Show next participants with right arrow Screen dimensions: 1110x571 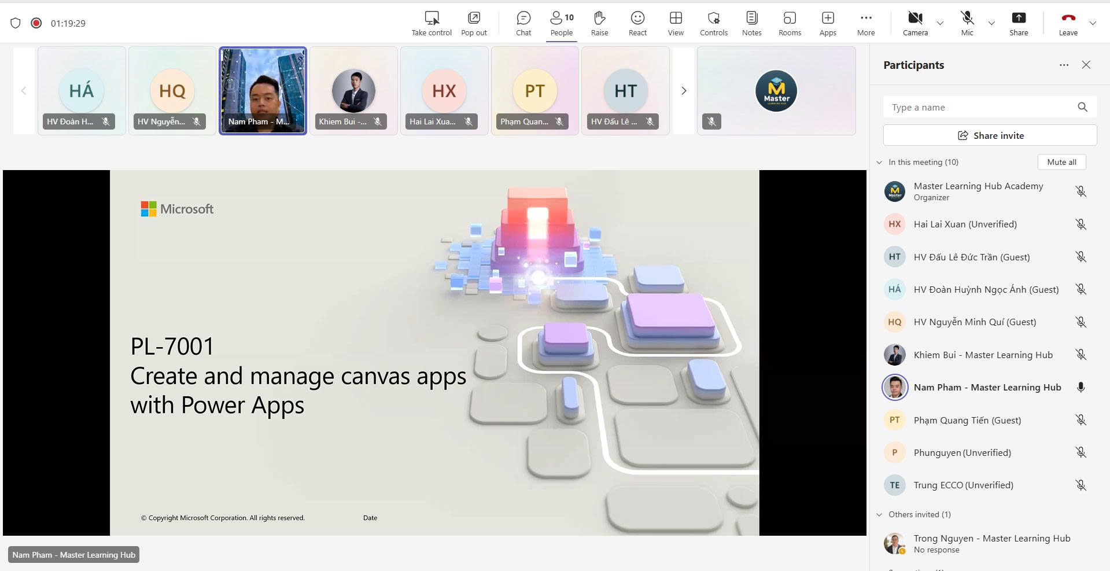pyautogui.click(x=684, y=91)
